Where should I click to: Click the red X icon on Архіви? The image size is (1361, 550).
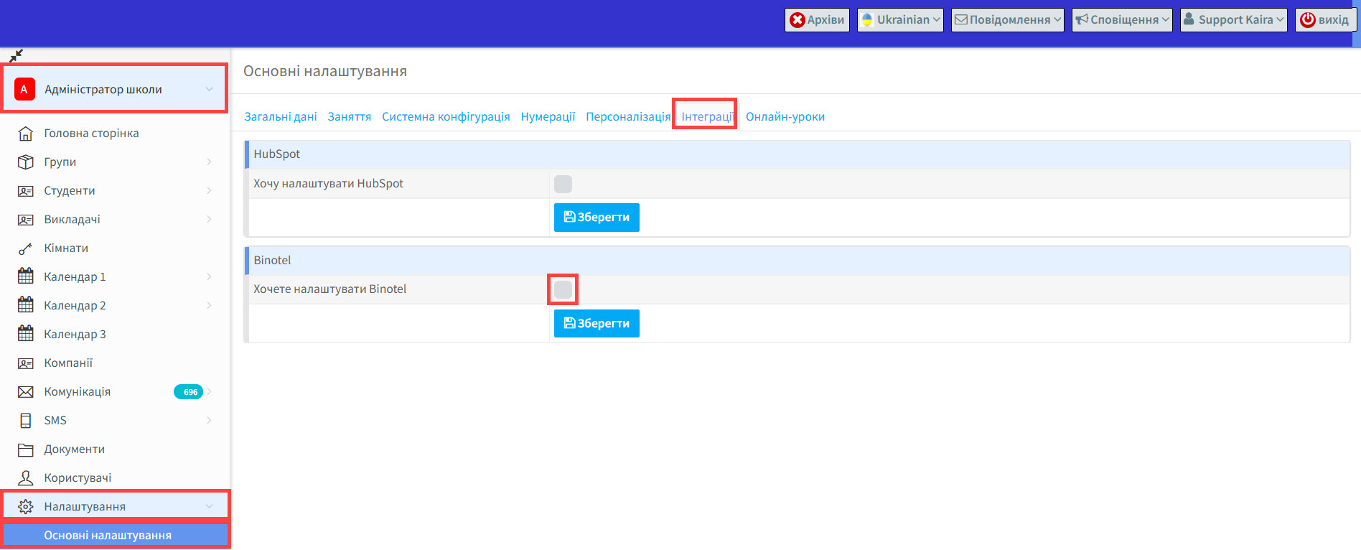click(798, 20)
